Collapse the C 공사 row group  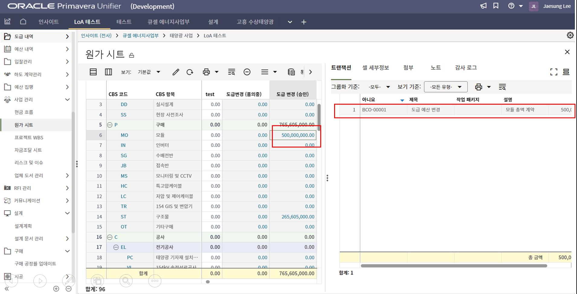110,237
